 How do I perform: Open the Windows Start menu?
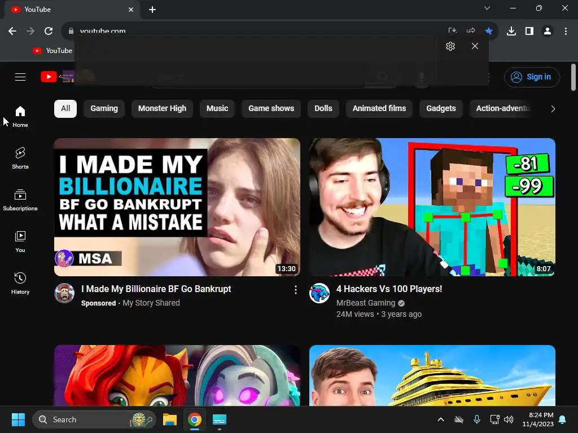tap(18, 419)
